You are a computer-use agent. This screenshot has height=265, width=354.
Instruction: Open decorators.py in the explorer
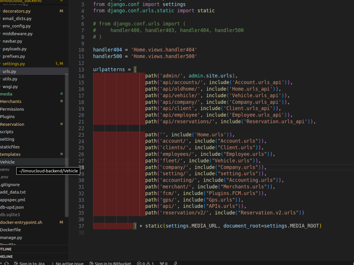[x=17, y=11]
